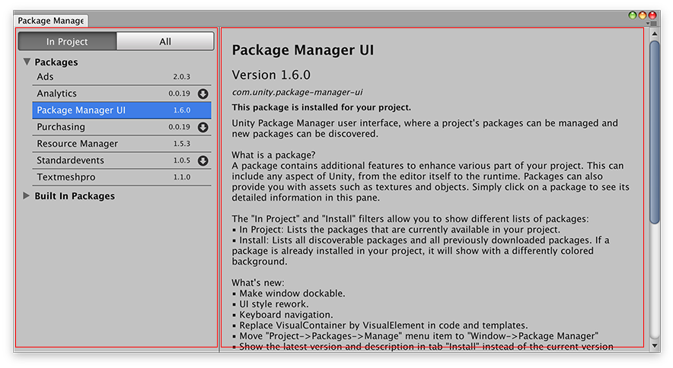Expand the Built In Packages group
This screenshot has width=673, height=368.
point(26,195)
